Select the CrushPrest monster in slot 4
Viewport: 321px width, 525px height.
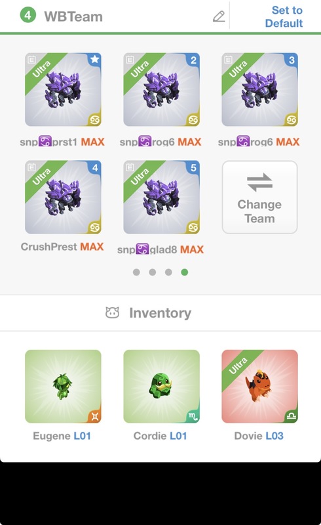pos(63,197)
